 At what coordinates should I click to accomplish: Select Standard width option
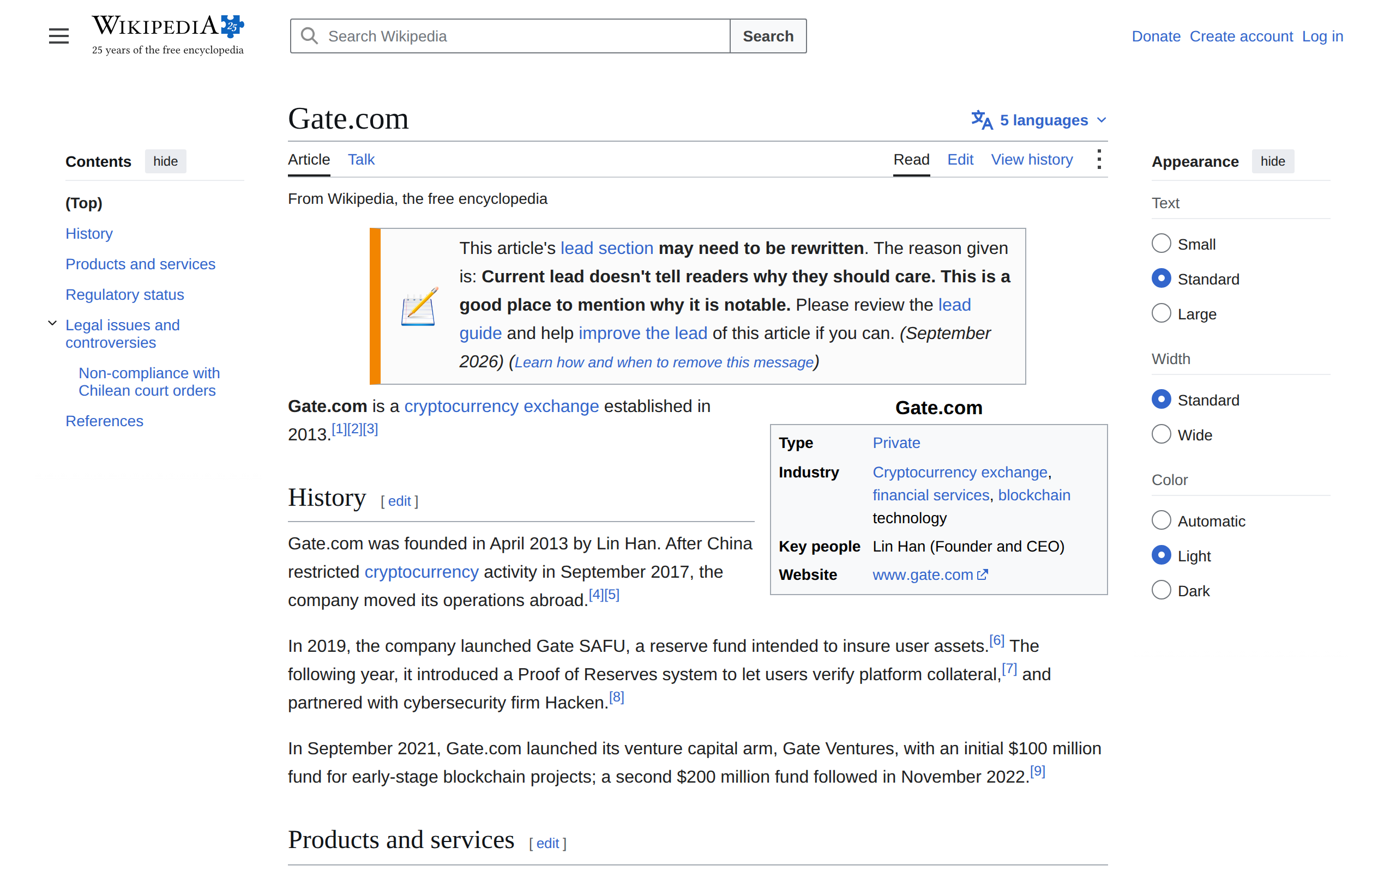[1160, 399]
